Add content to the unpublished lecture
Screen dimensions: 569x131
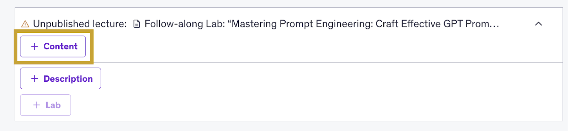coord(53,47)
